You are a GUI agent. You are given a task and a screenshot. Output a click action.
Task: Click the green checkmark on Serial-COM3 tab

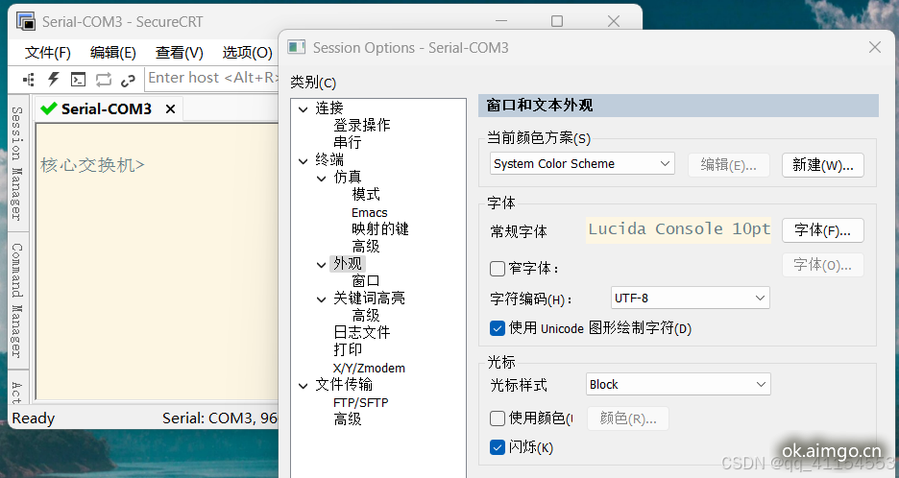tap(49, 109)
